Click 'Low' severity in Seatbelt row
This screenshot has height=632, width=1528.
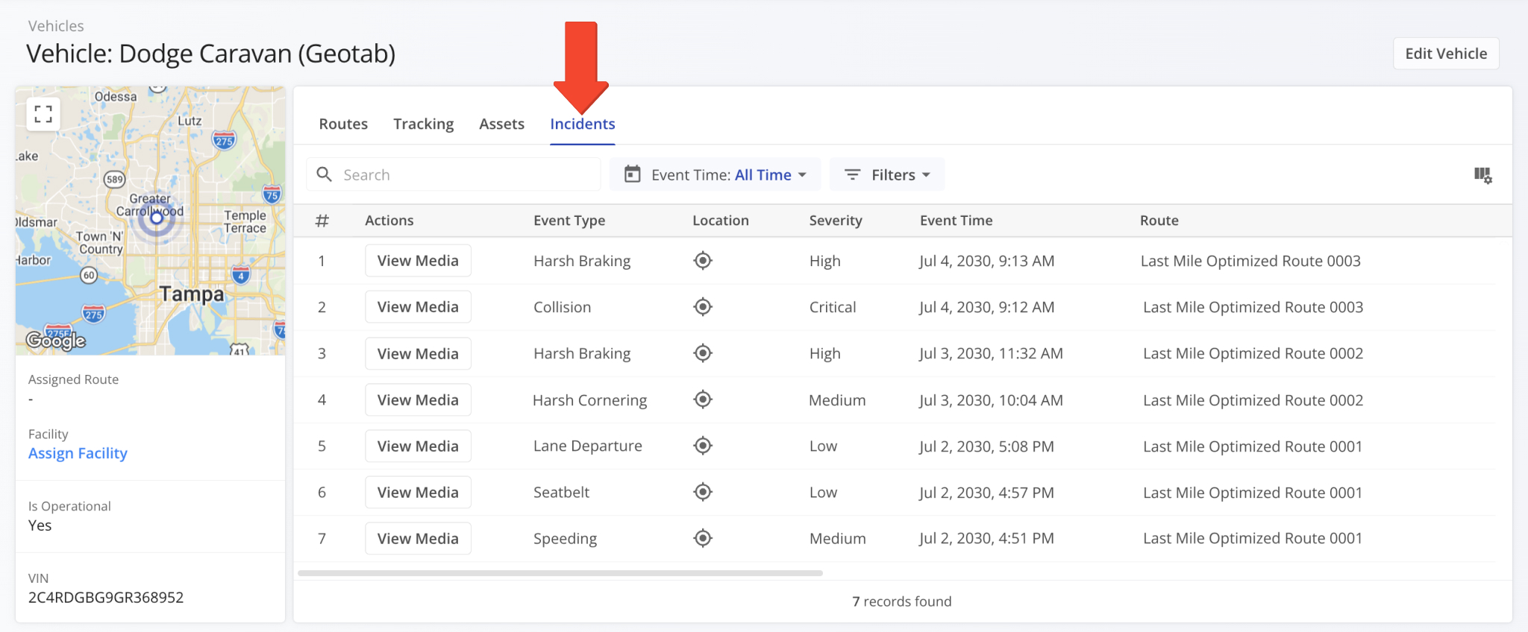(823, 493)
